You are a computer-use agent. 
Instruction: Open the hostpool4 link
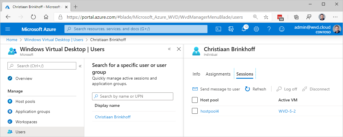[209, 111]
